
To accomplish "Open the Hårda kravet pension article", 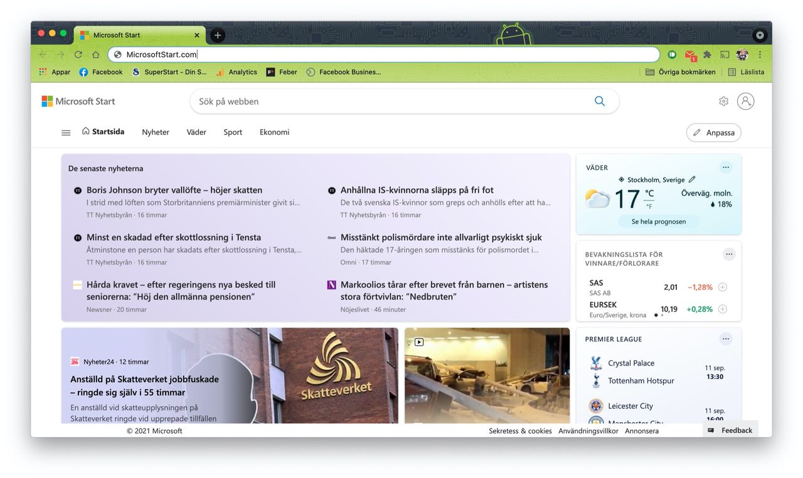I will [x=181, y=290].
